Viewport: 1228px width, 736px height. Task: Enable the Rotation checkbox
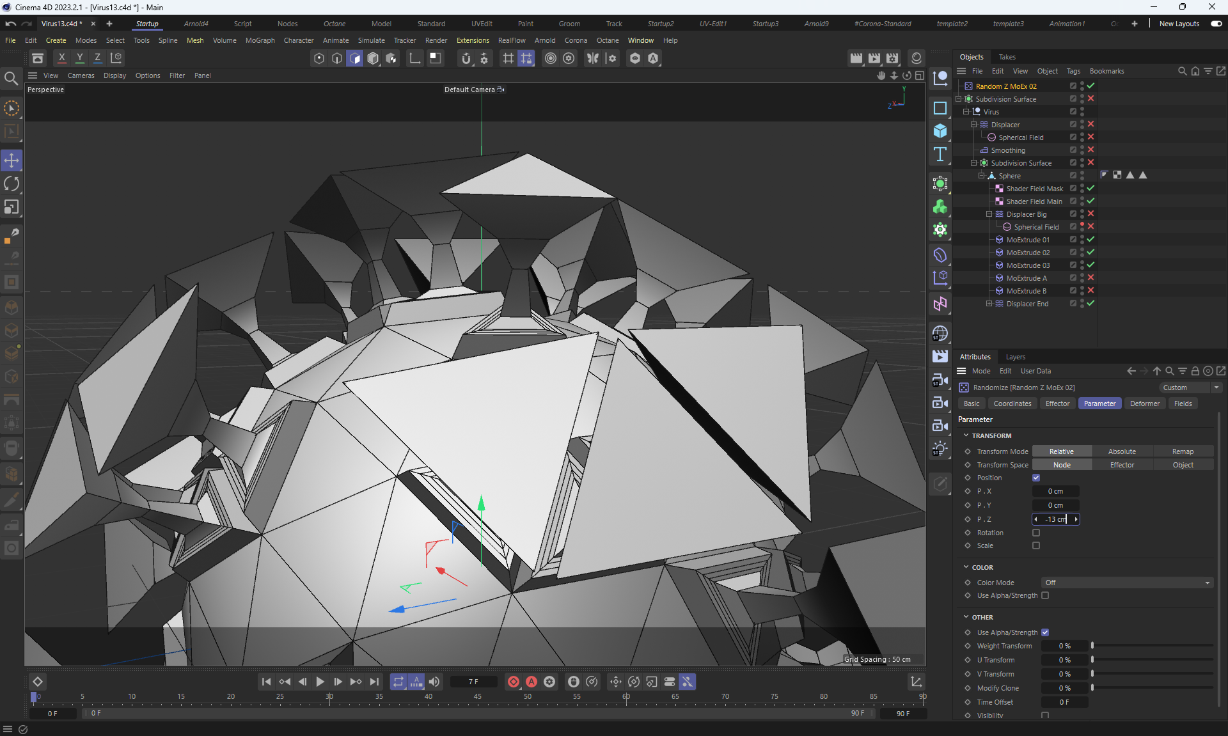point(1036,533)
